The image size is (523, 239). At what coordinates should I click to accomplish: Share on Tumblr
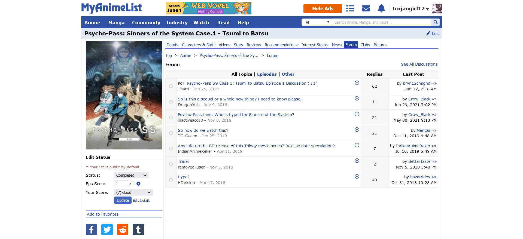tap(138, 229)
